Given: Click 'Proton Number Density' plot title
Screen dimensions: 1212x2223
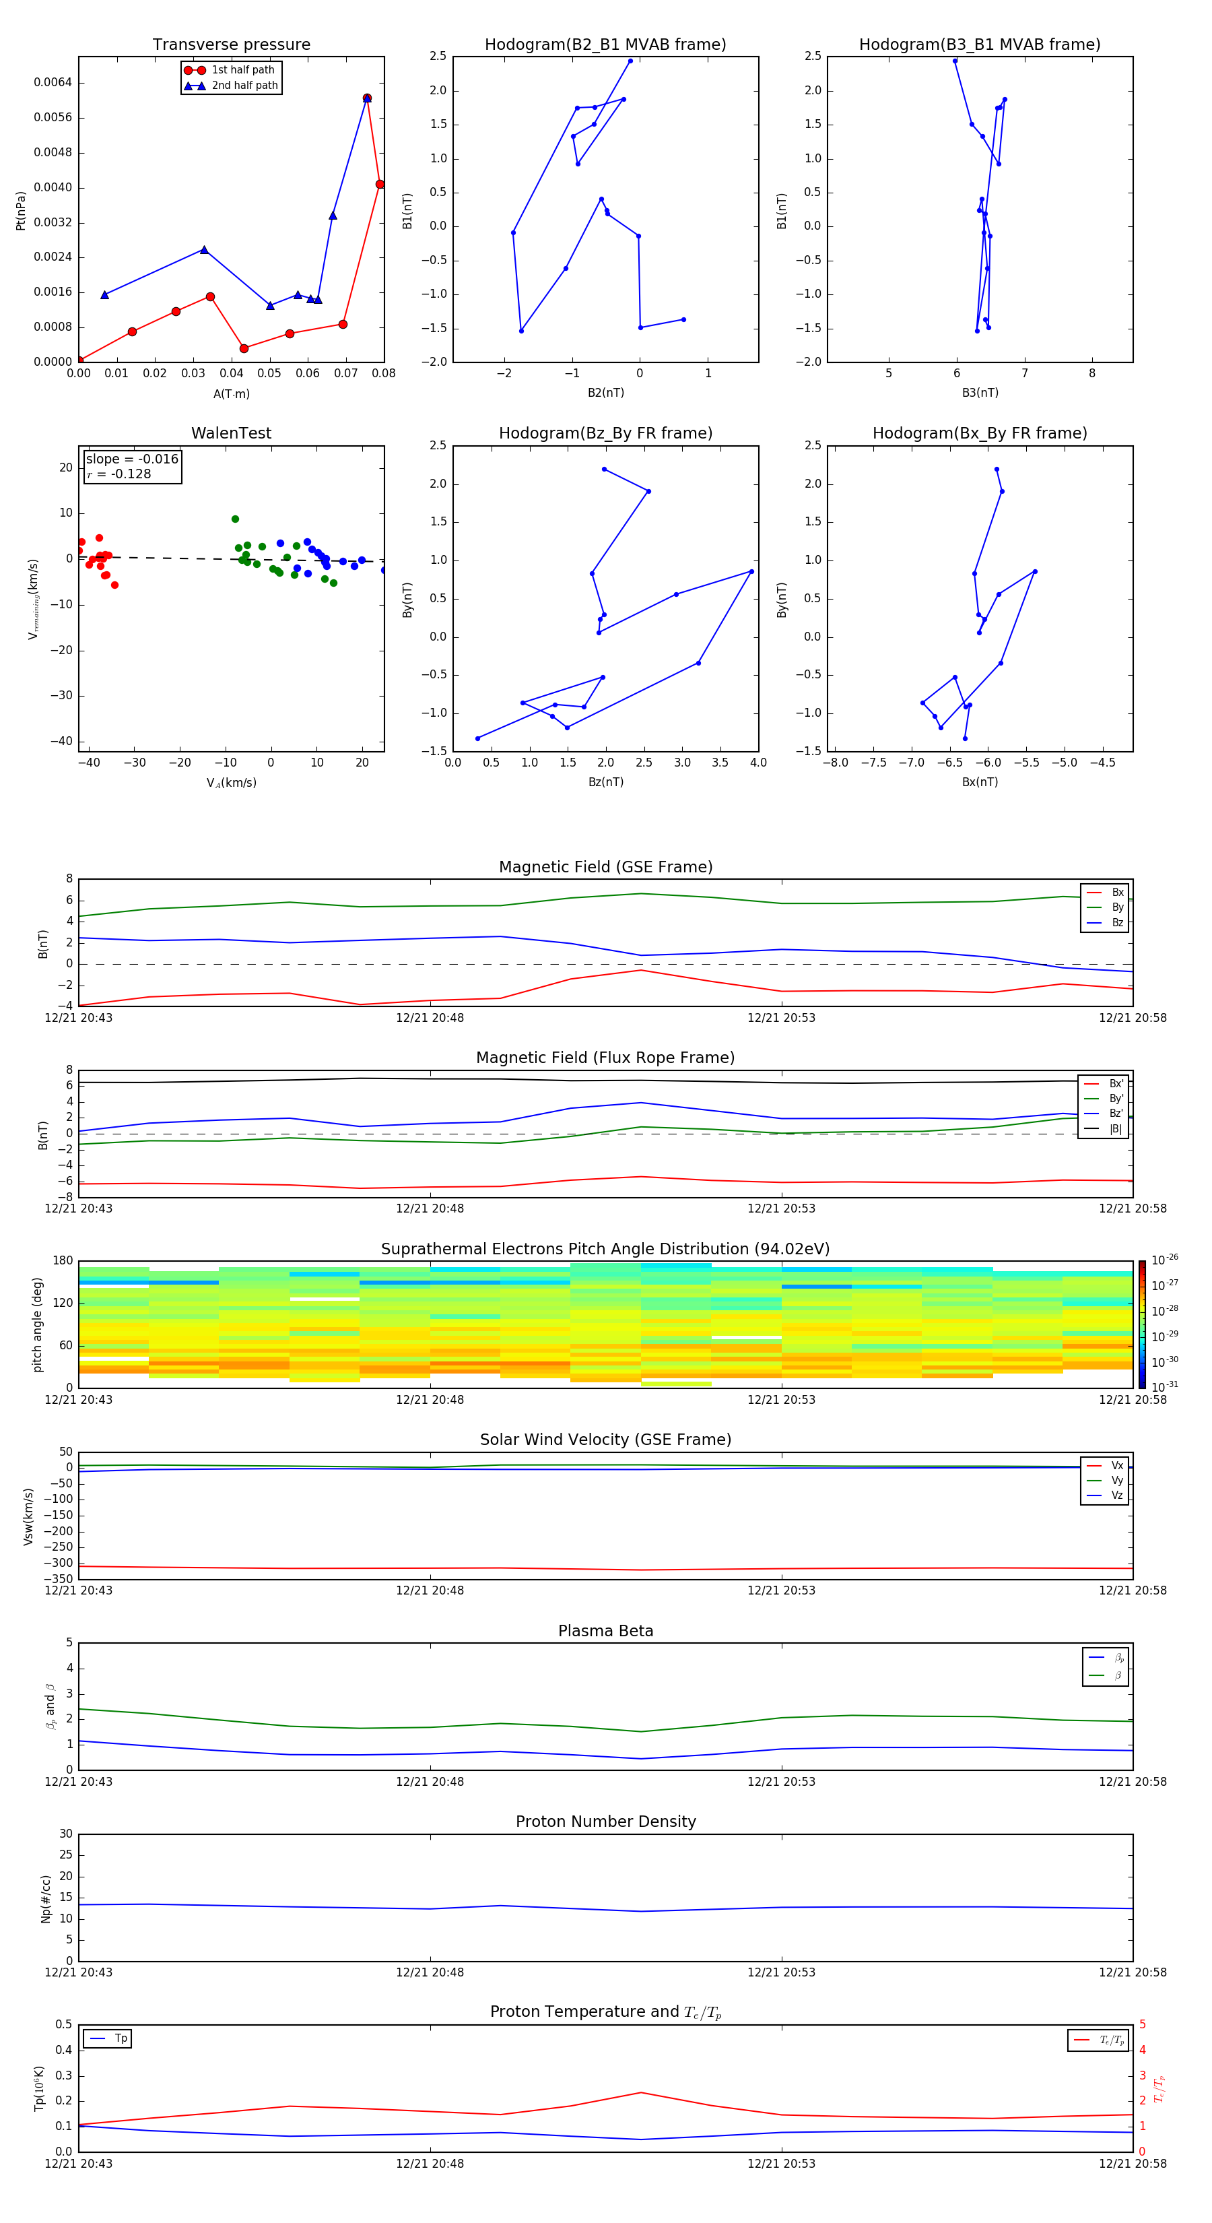Looking at the screenshot, I should pos(605,1822).
